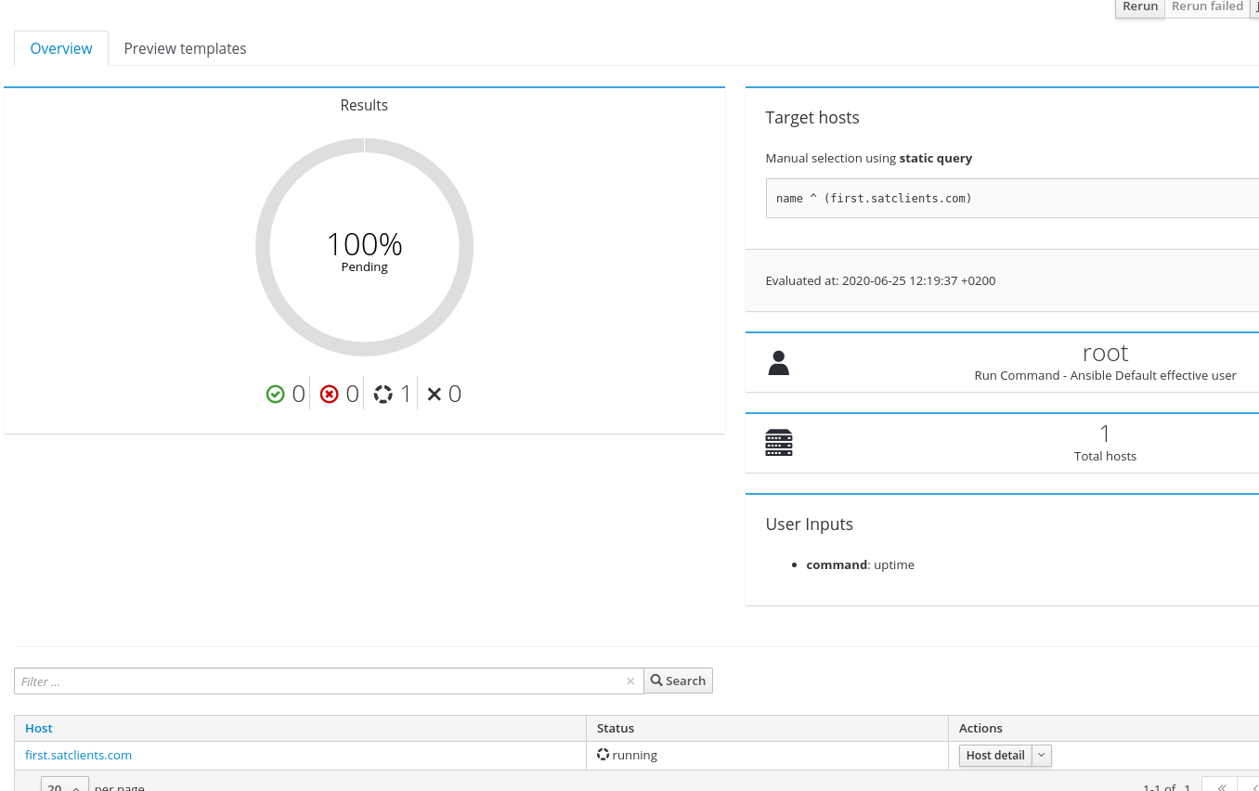
Task: Sort the table by Host column header
Action: 39,728
